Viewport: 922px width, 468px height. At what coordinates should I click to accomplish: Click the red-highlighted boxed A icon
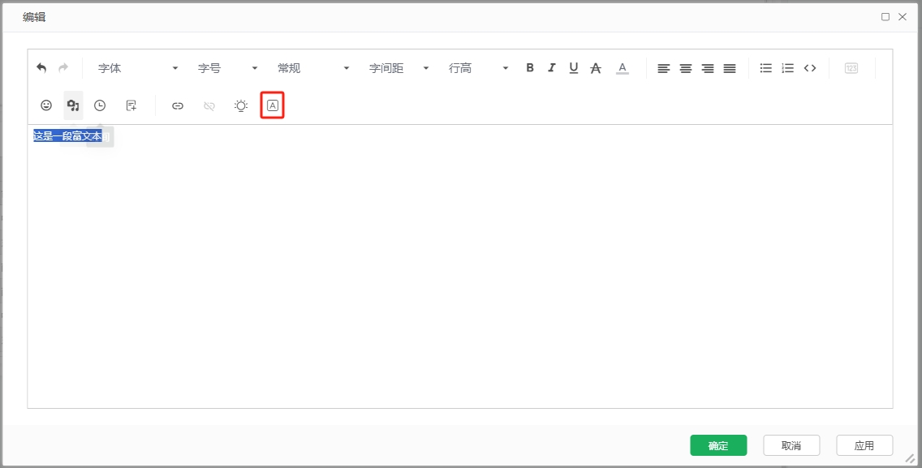[272, 105]
